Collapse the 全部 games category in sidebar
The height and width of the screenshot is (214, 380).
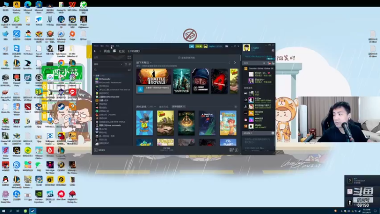point(95,76)
